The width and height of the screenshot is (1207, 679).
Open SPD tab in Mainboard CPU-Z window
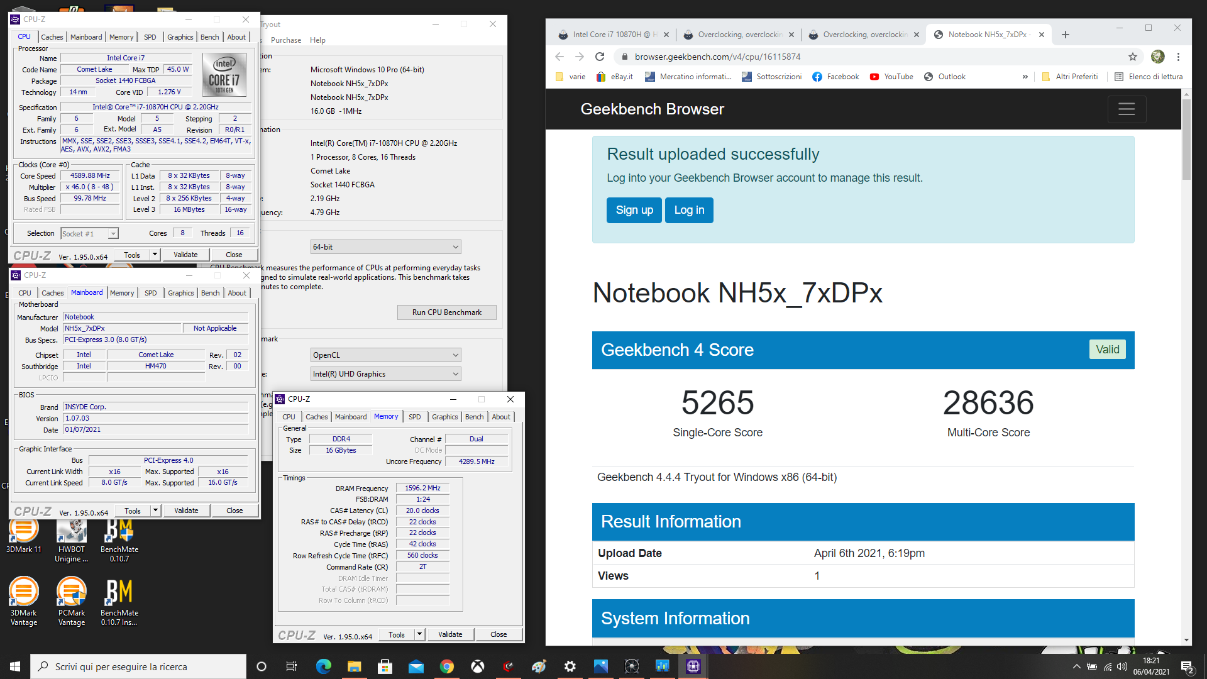click(x=150, y=293)
